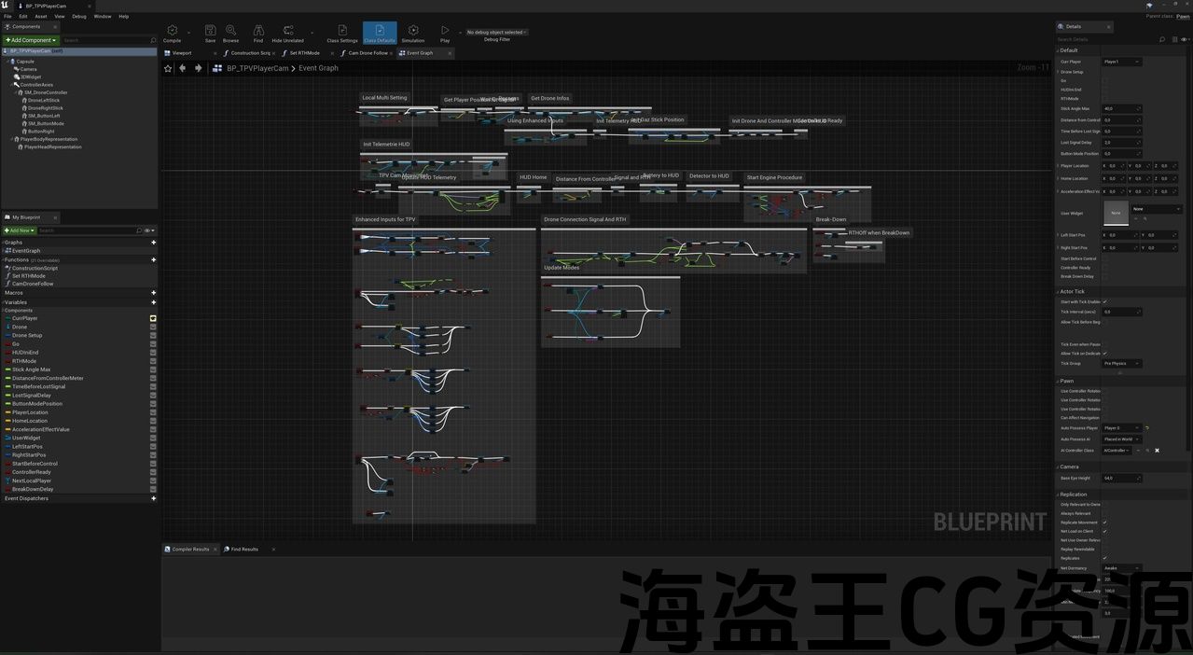Open Browse to locate asset in content browser
Screen dimensions: 1193x655
(230, 32)
